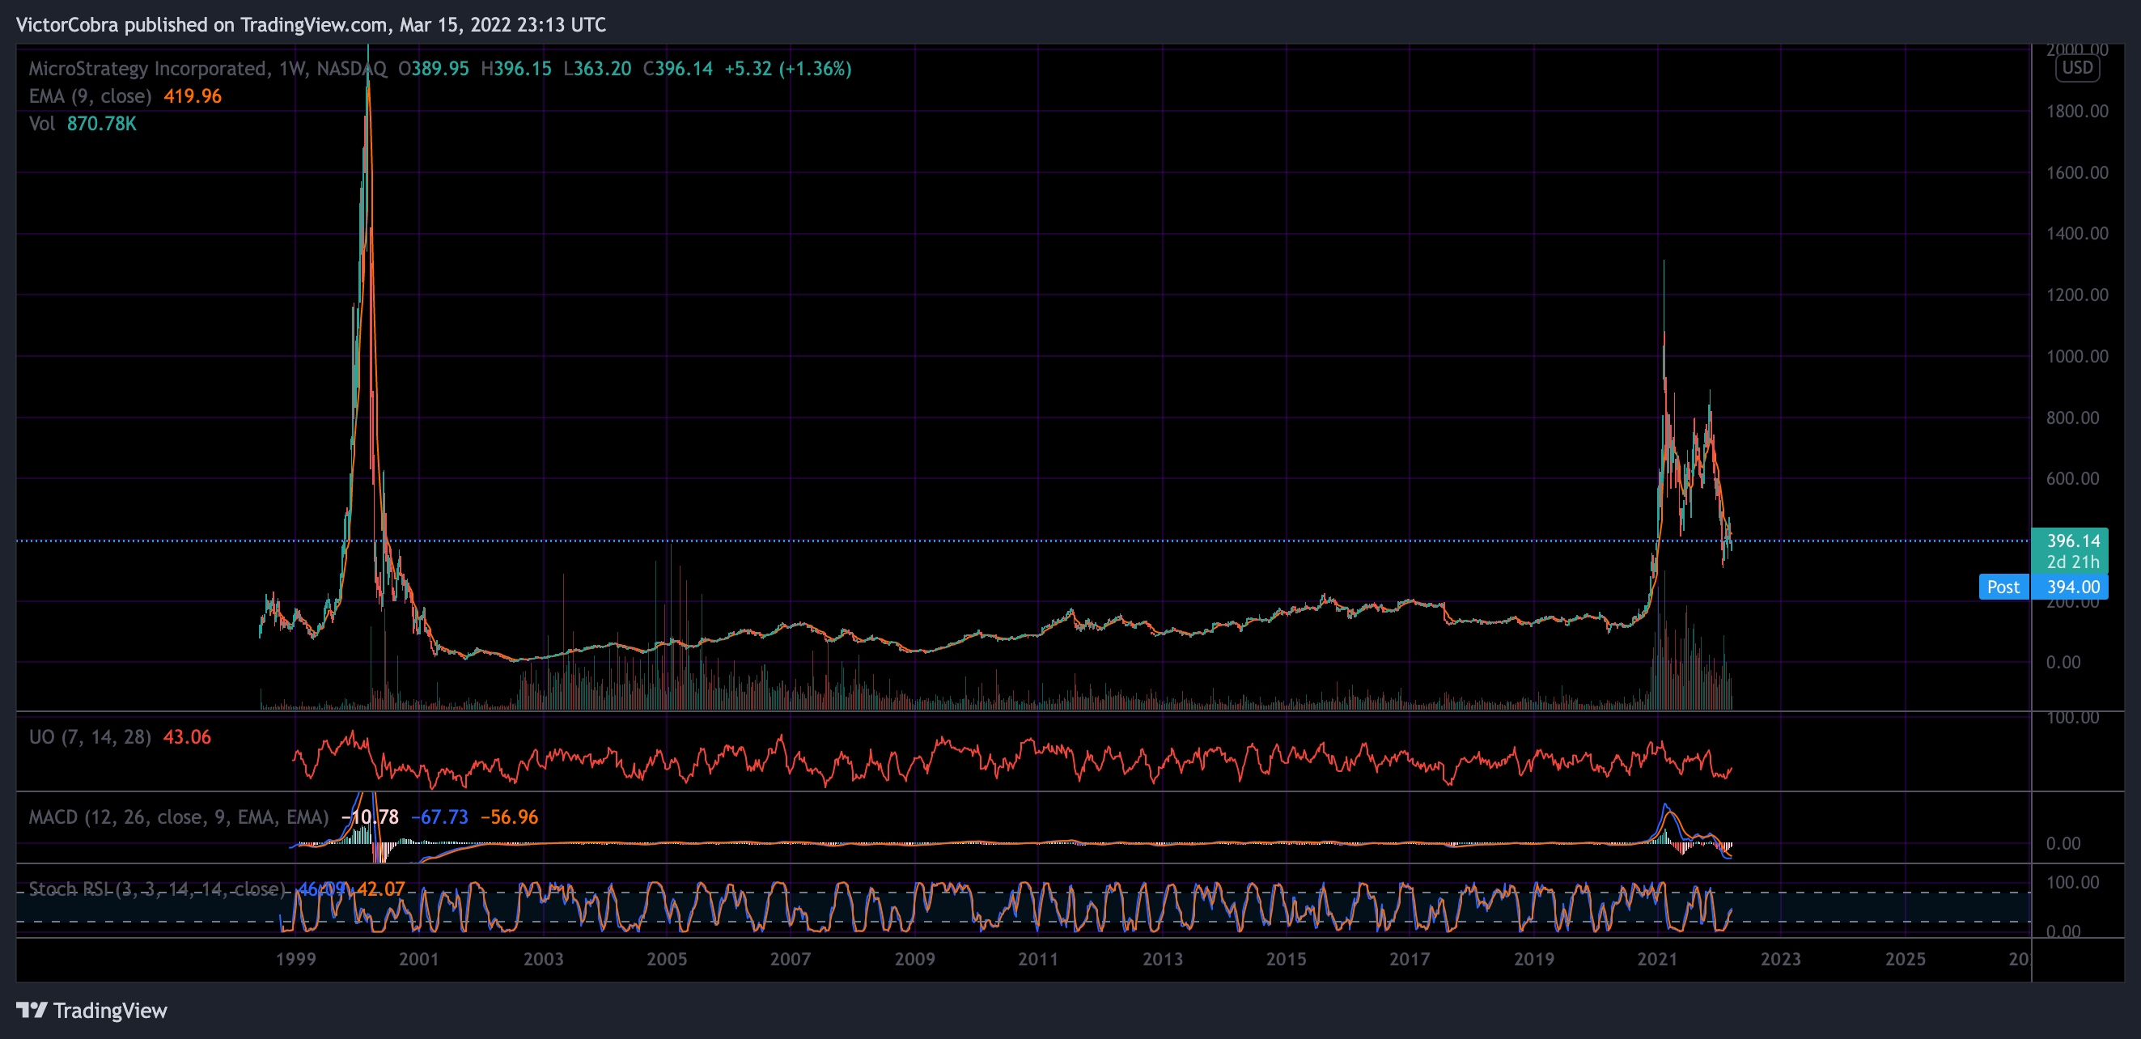Click the 2009 label on time axis
The image size is (2141, 1039).
click(x=915, y=959)
